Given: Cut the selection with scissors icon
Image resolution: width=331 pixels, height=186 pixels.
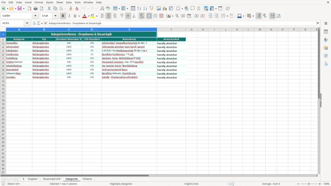Looking at the screenshot, I should click(49, 8).
